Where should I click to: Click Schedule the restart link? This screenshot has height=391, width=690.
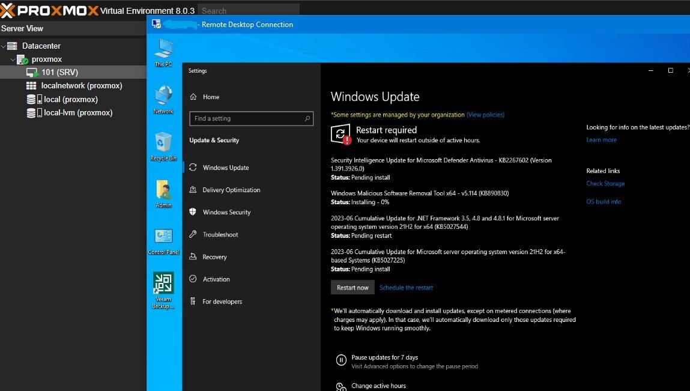(x=406, y=288)
